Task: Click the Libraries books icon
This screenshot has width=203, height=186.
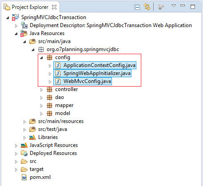Action: (32, 137)
